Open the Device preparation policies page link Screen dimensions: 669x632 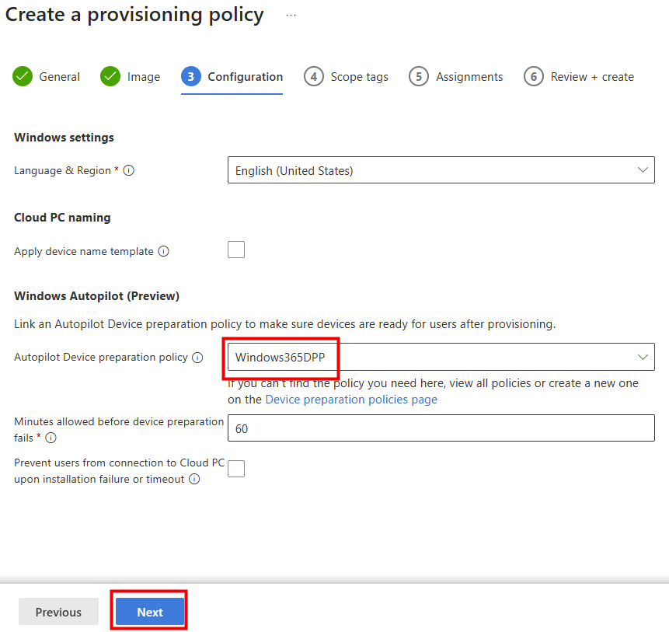351,400
